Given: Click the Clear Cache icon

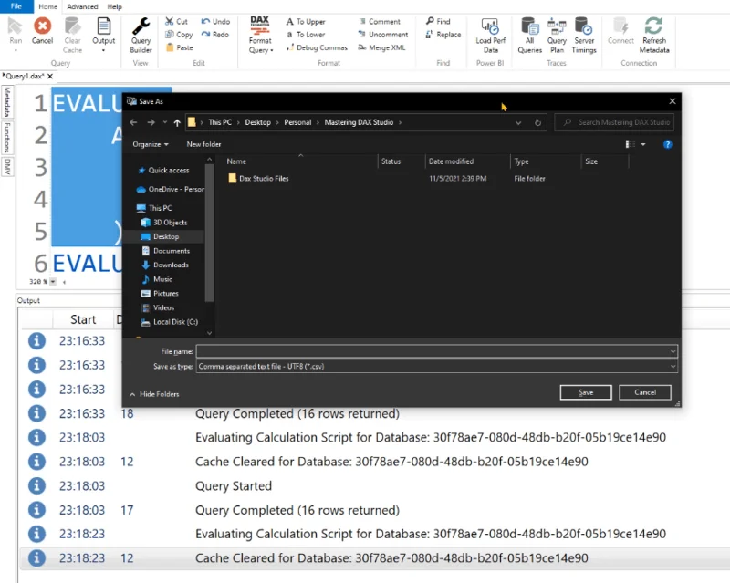Looking at the screenshot, I should click(x=72, y=26).
